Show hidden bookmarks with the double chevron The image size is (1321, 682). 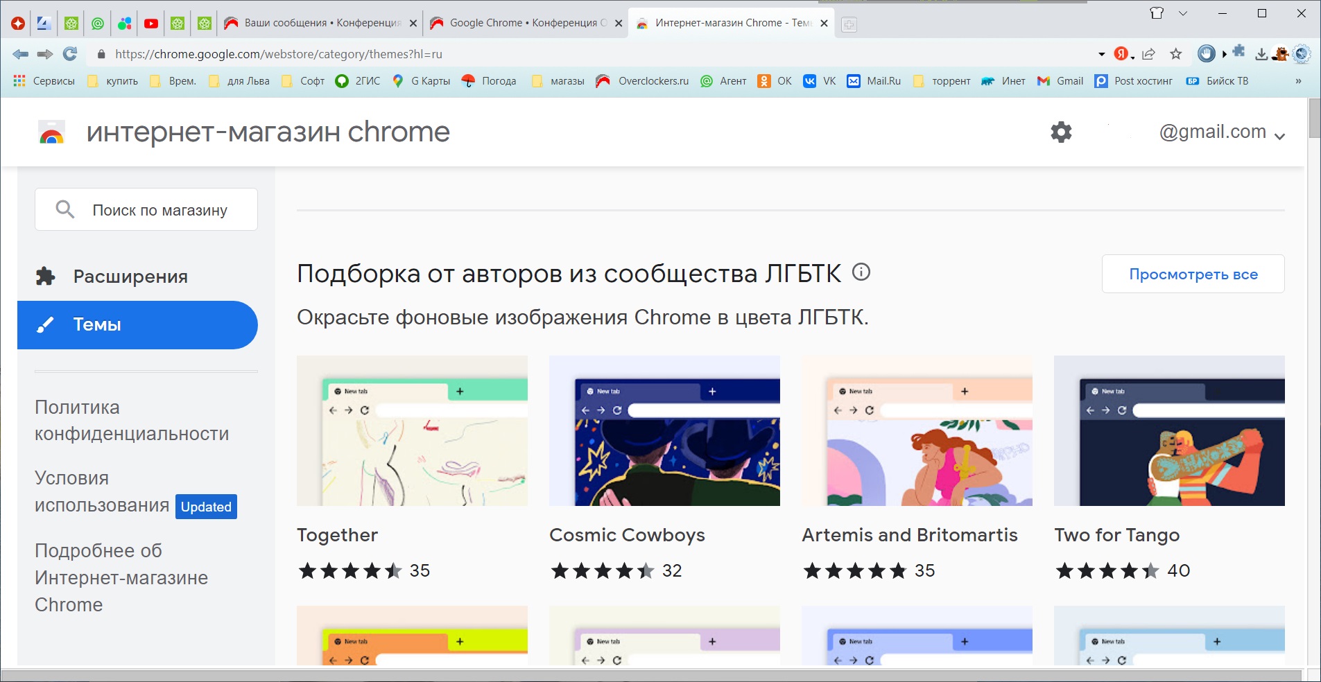[x=1298, y=81]
